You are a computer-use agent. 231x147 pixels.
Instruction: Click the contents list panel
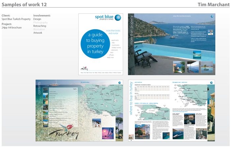pyautogui.click(x=63, y=107)
